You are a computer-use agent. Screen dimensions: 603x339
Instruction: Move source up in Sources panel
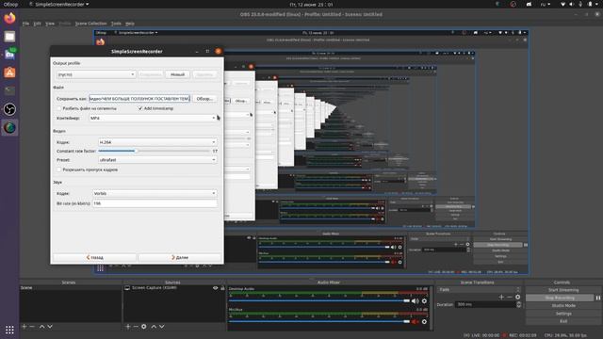point(154,327)
